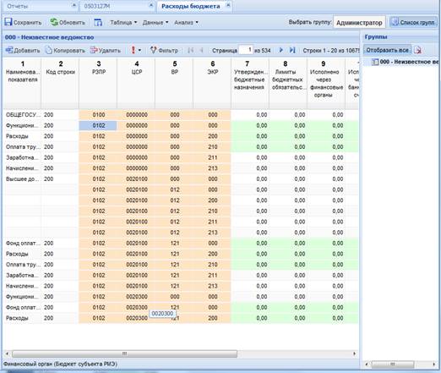The height and width of the screenshot is (373, 441).
Task: Click the export icon next to Отобразить все
Action: [x=417, y=50]
